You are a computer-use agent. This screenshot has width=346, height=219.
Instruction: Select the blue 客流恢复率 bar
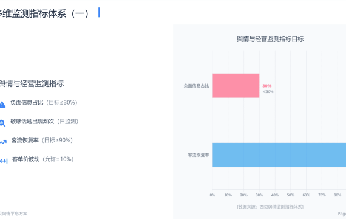coord(279,155)
